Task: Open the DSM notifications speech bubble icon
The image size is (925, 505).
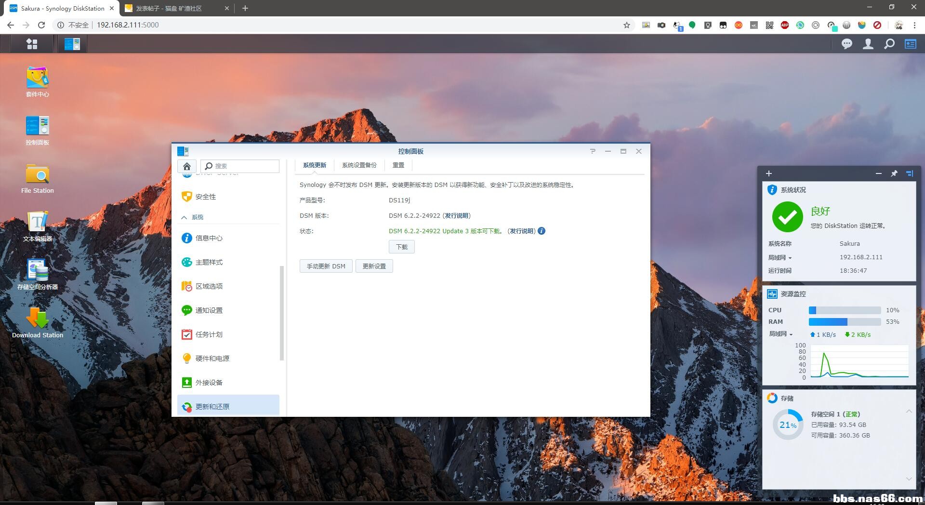Action: point(846,44)
